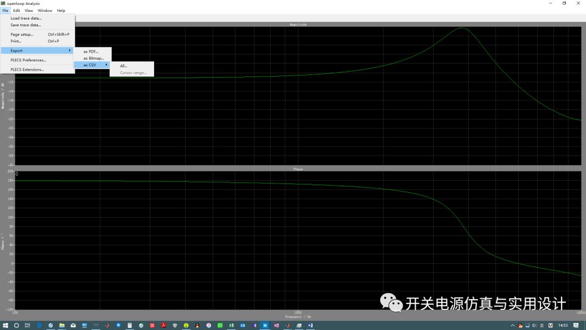Screen dimensions: 586x330
Task: Open volume control in system tray
Action: click(534, 326)
